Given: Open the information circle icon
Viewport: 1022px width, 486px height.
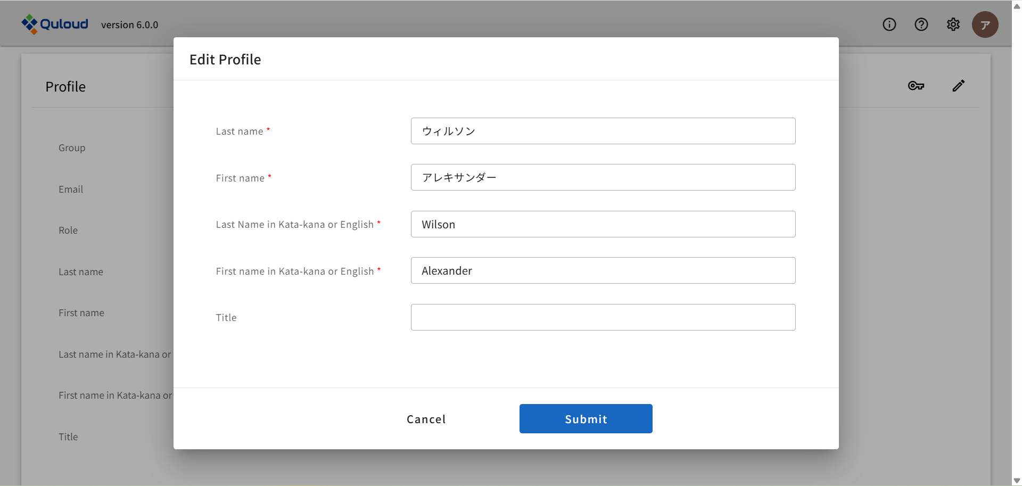Looking at the screenshot, I should click(889, 24).
